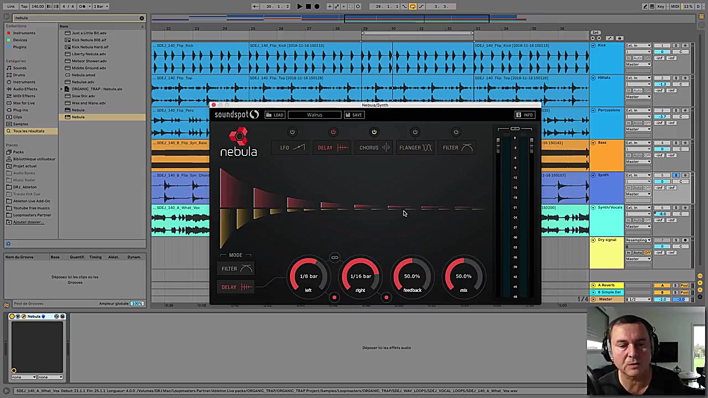This screenshot has width=708, height=398.
Task: Click the LOAD button in Nebula
Action: pyautogui.click(x=275, y=114)
